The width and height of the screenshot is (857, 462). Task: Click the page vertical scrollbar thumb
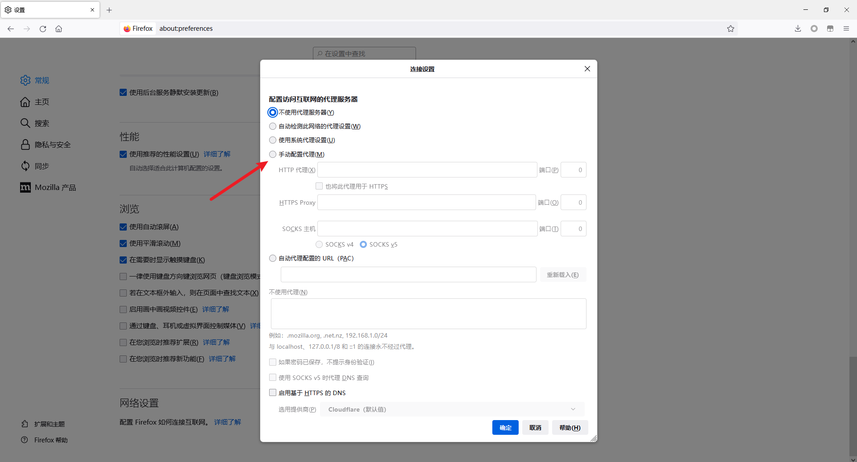pos(853,406)
